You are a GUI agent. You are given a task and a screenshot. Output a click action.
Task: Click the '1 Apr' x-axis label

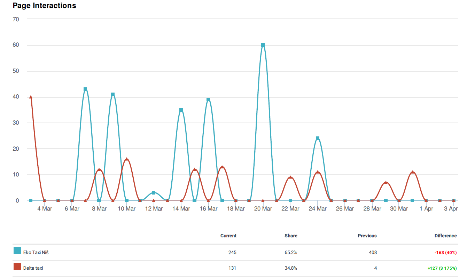tap(426, 209)
